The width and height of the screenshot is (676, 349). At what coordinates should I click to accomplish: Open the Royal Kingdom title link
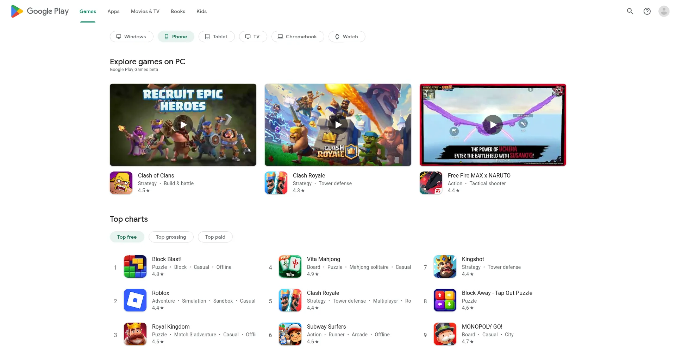point(171,327)
